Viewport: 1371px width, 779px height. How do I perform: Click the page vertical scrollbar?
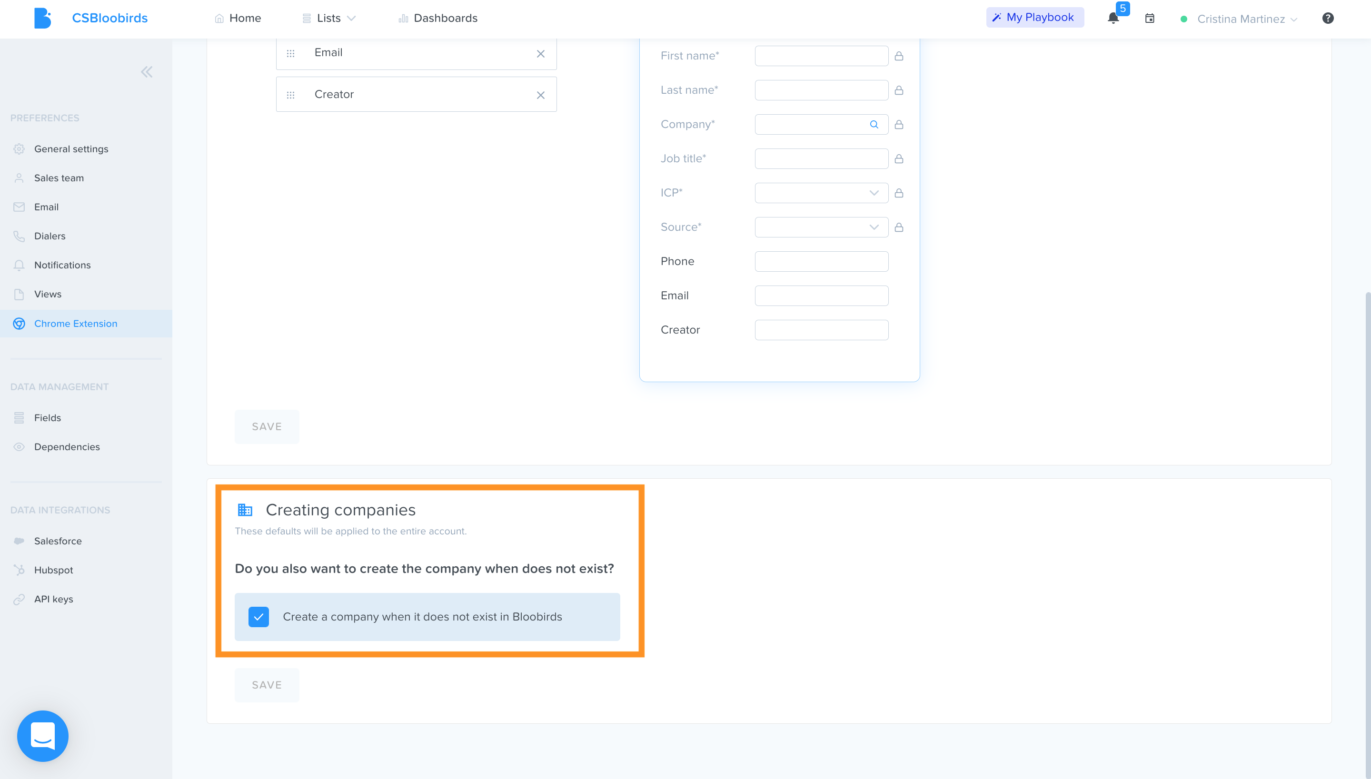click(1367, 535)
